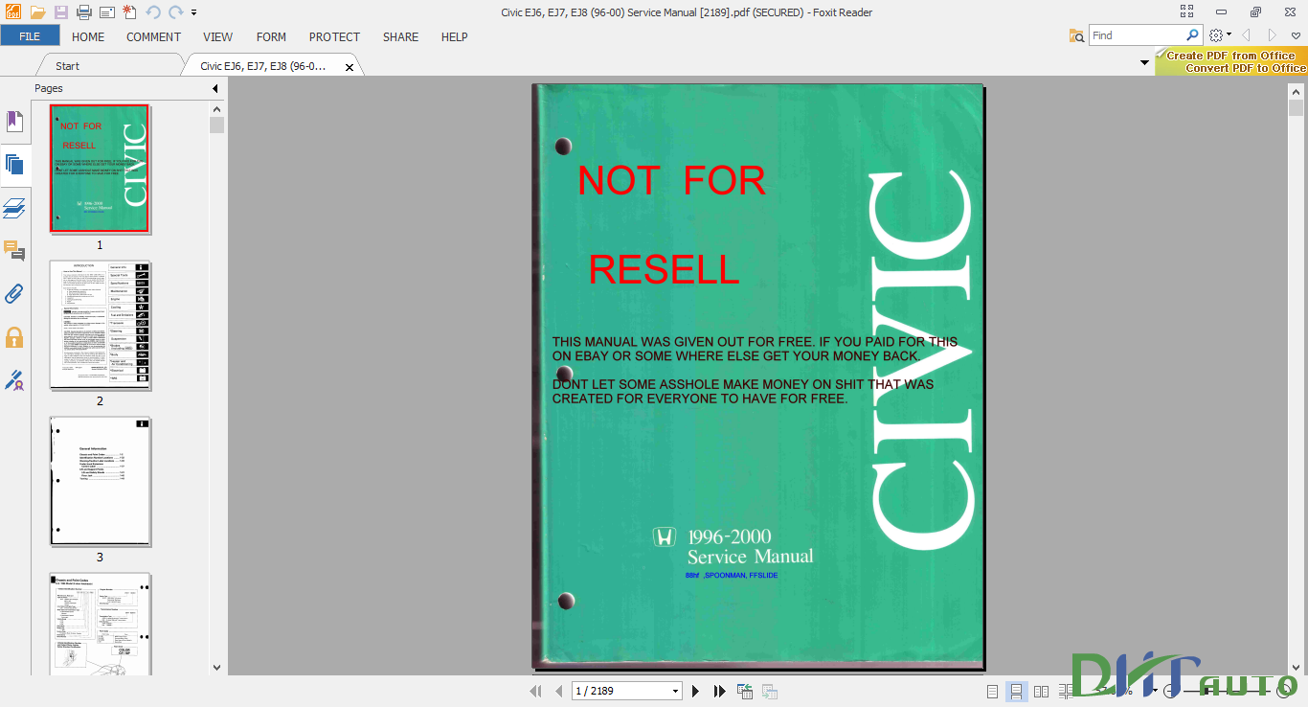
Task: Close the Civic document tab
Action: pos(350,67)
